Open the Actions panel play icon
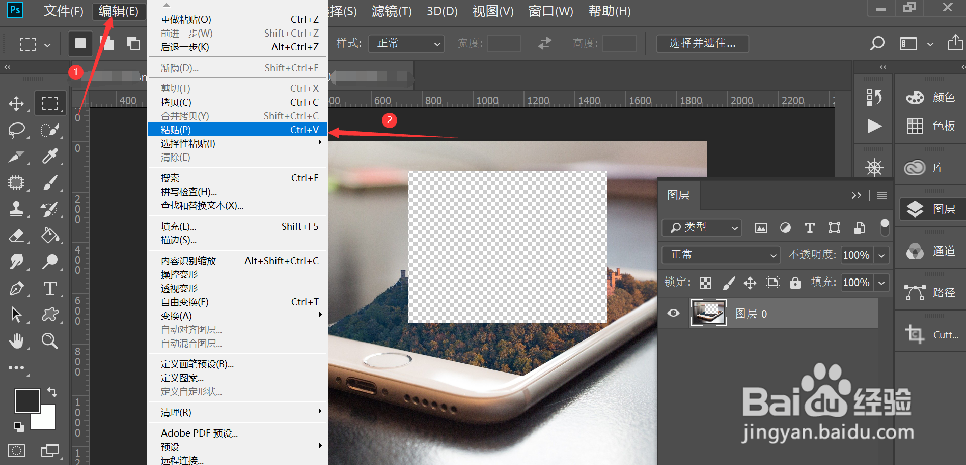Viewport: 966px width, 465px height. (874, 126)
